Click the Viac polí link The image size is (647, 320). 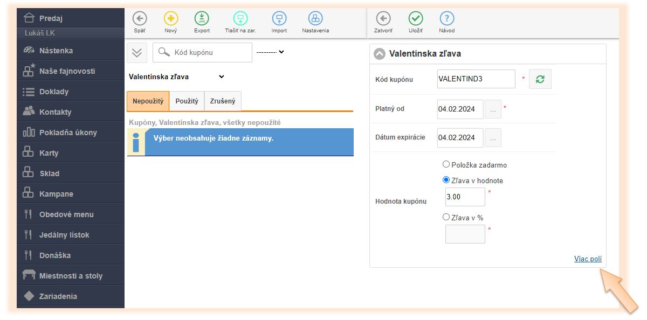[588, 259]
